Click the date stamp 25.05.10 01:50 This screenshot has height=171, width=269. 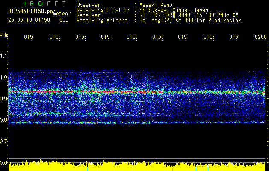point(29,20)
